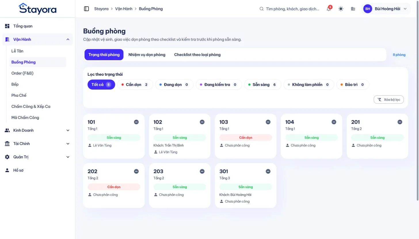Viewport: 419px width, 239px height.
Task: Click the minus icon on room 201
Action: click(x=400, y=122)
